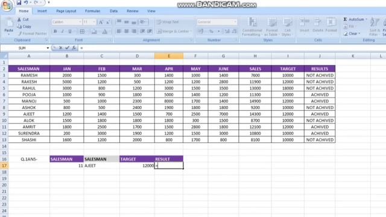Increase the cell indent
This screenshot has width=386, height=217.
(x=150, y=31)
